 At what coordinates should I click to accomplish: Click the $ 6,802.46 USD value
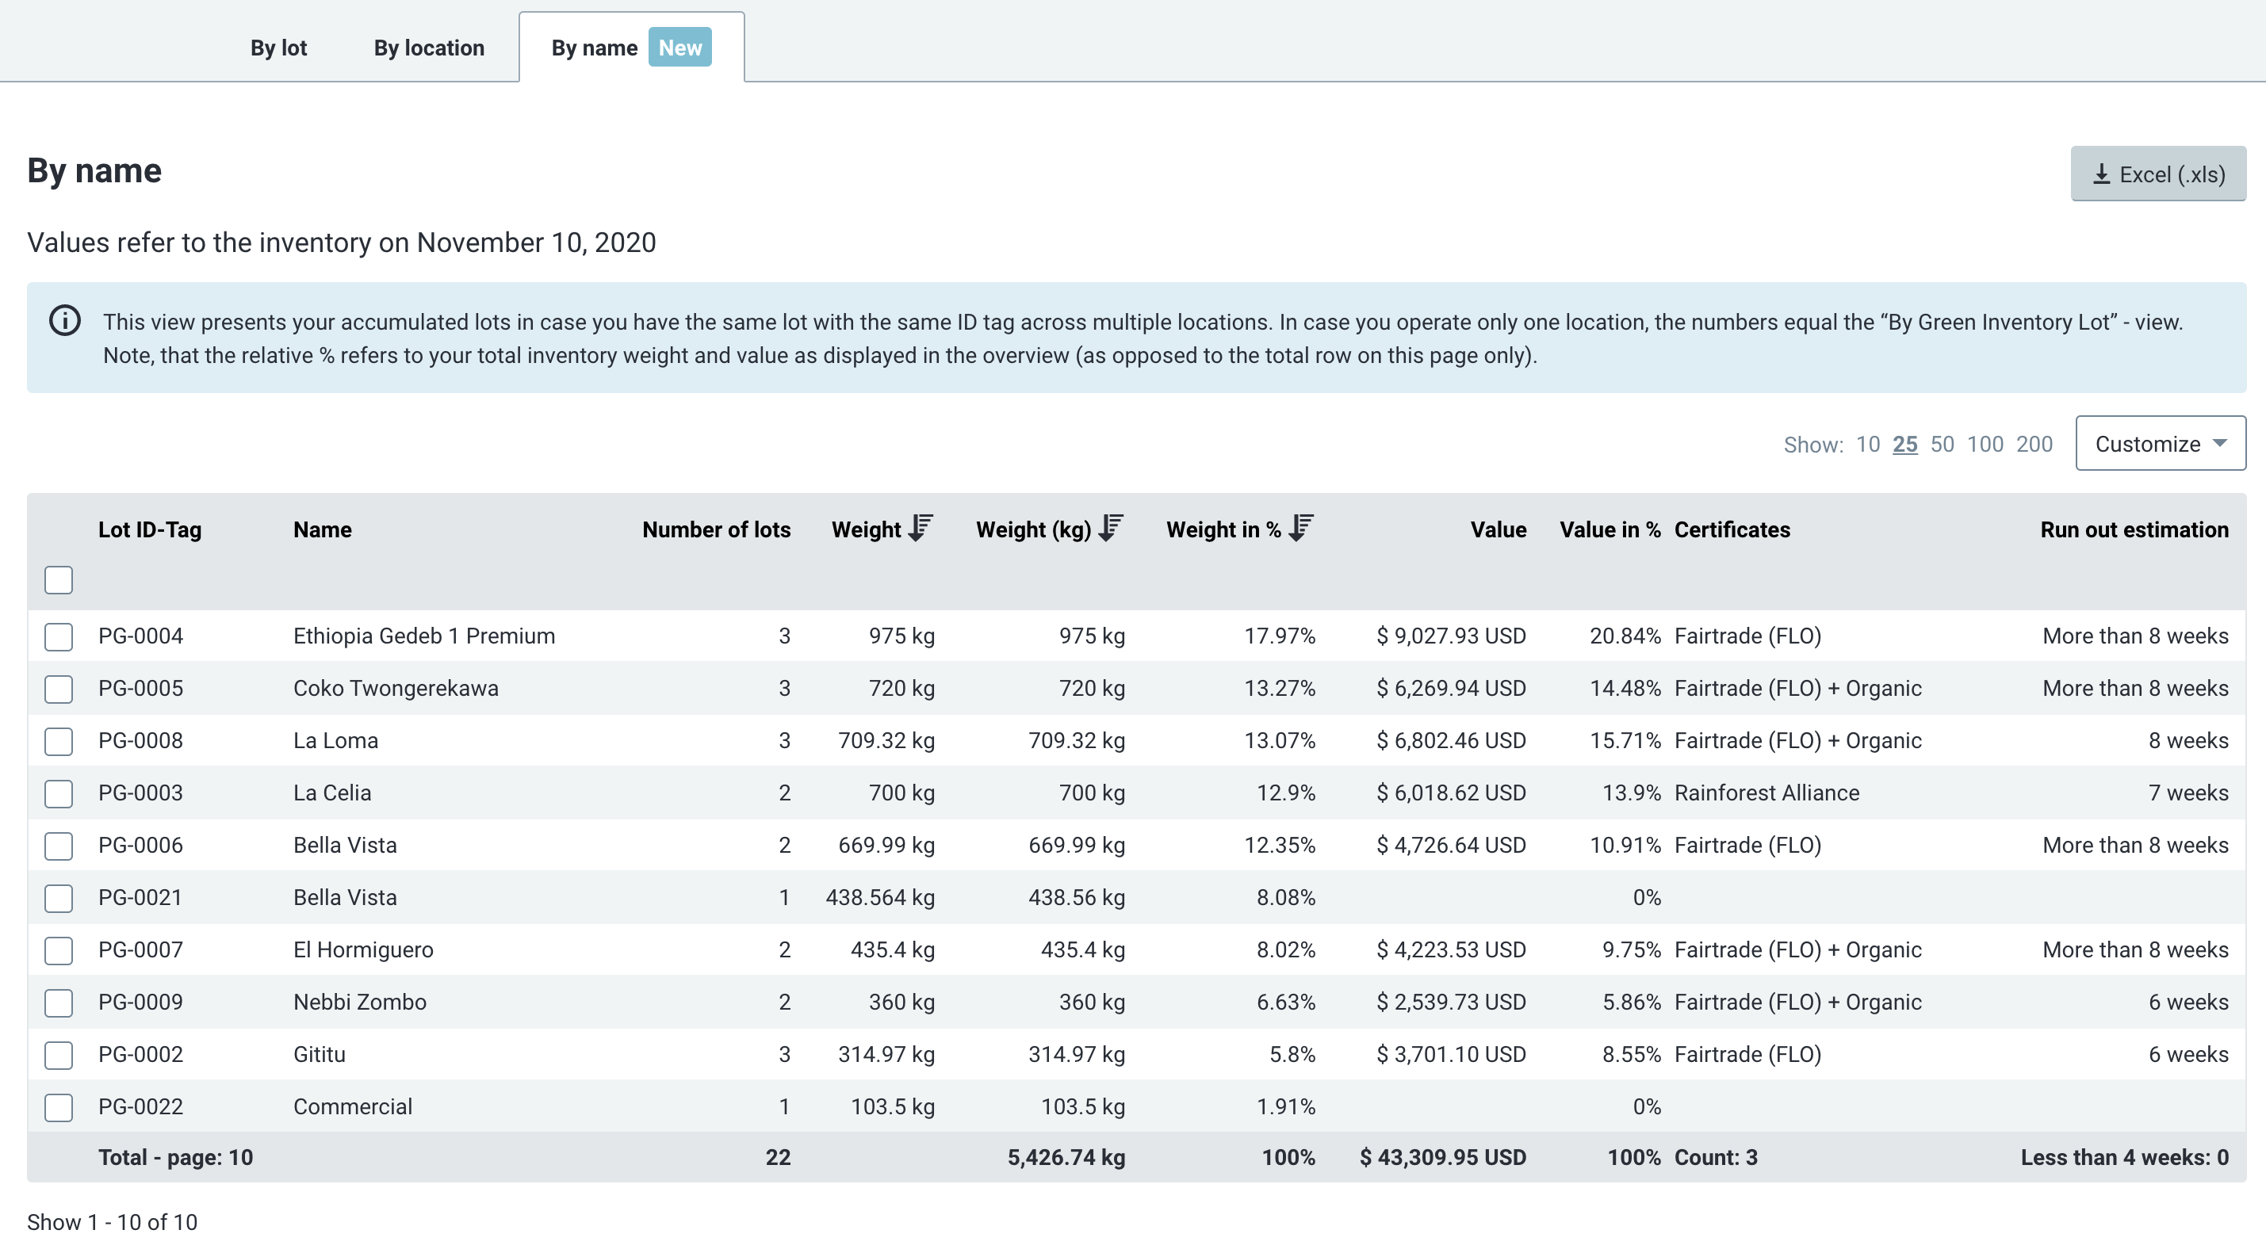pos(1452,741)
